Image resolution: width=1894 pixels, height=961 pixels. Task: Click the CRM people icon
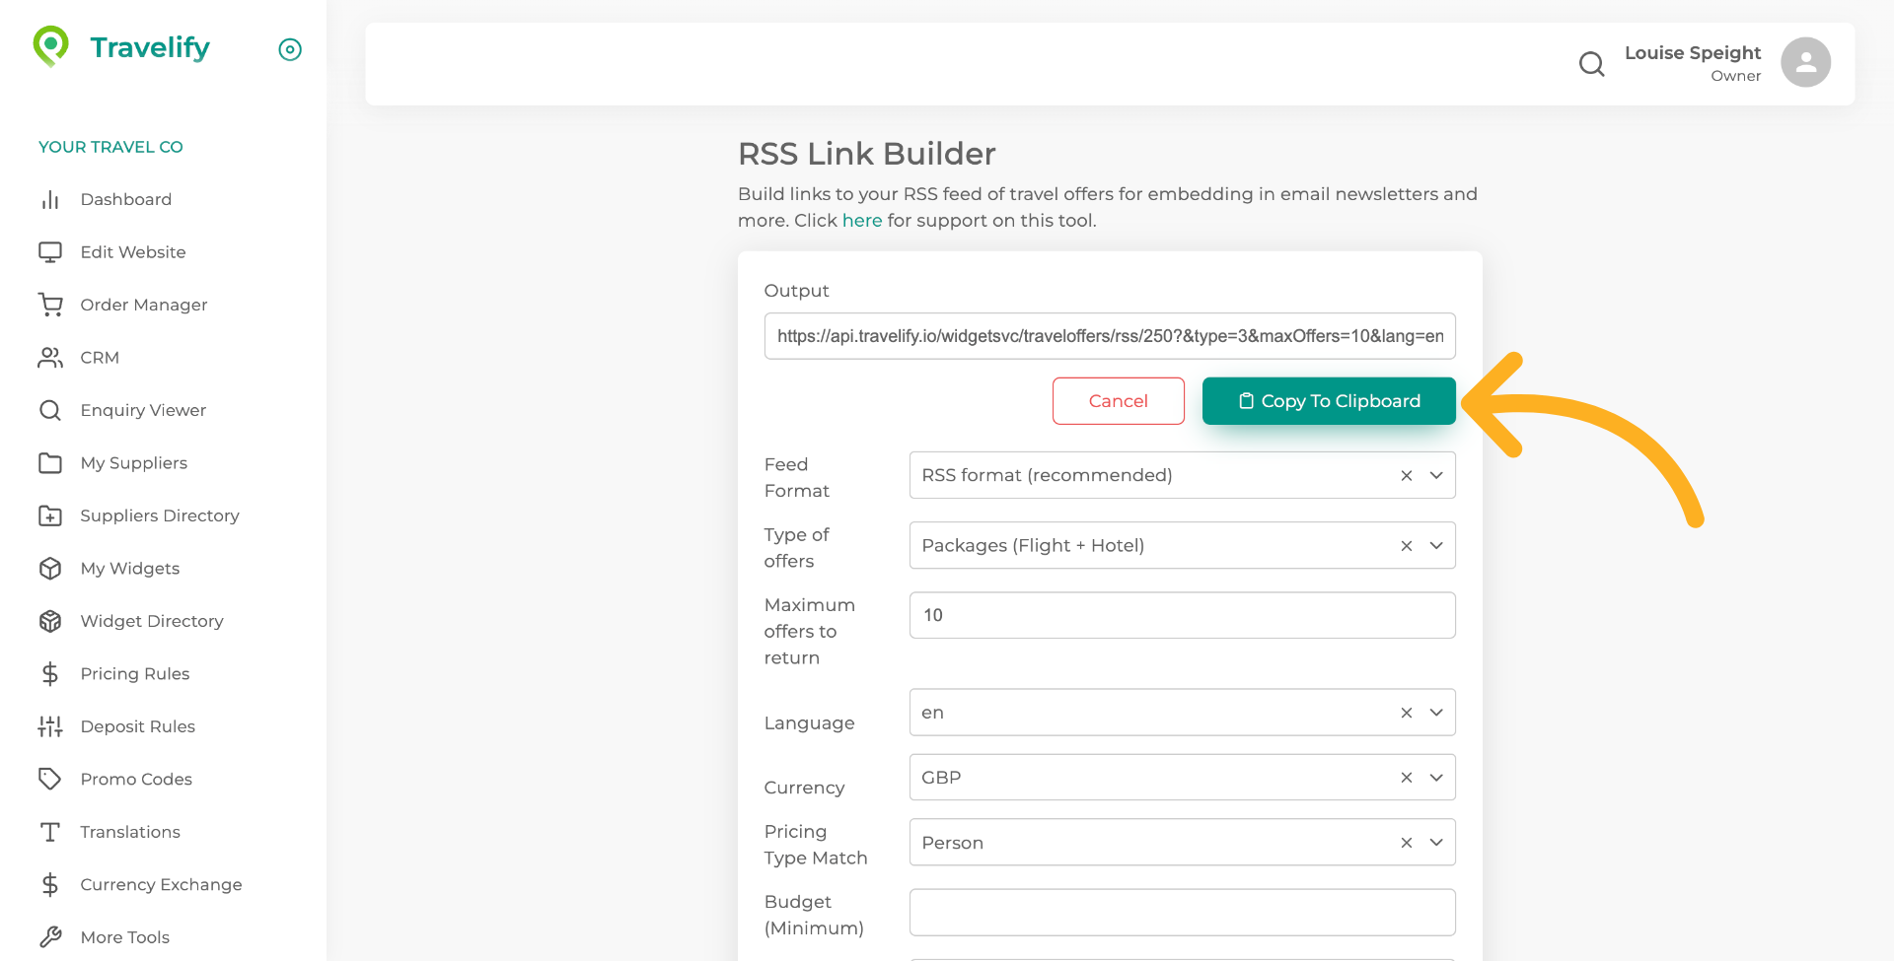tap(50, 358)
